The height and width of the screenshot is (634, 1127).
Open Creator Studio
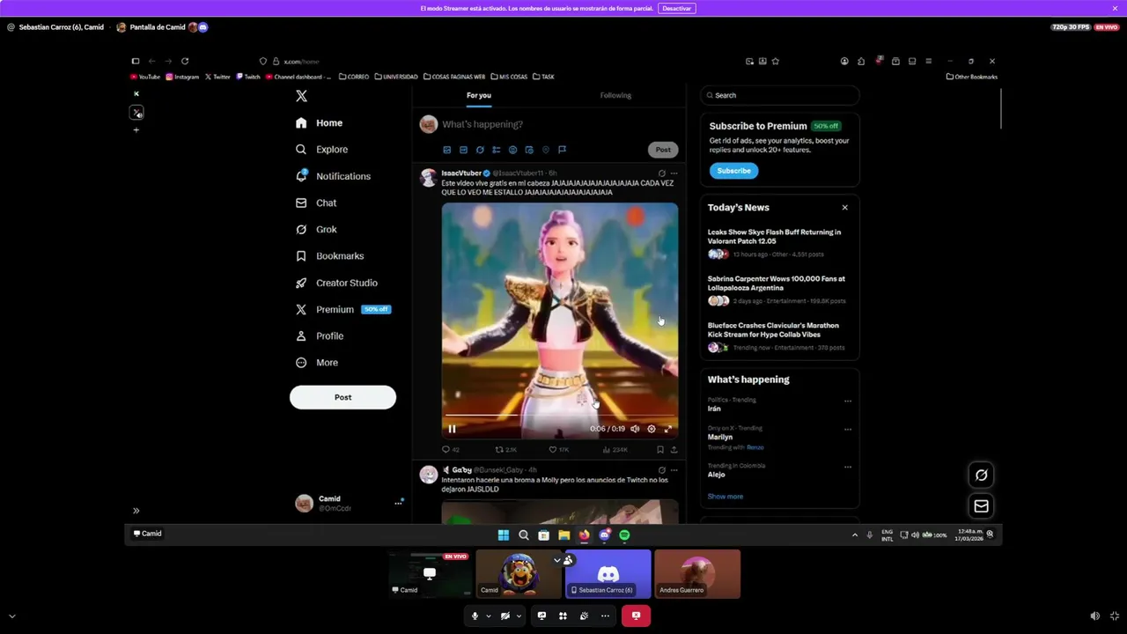coord(336,283)
